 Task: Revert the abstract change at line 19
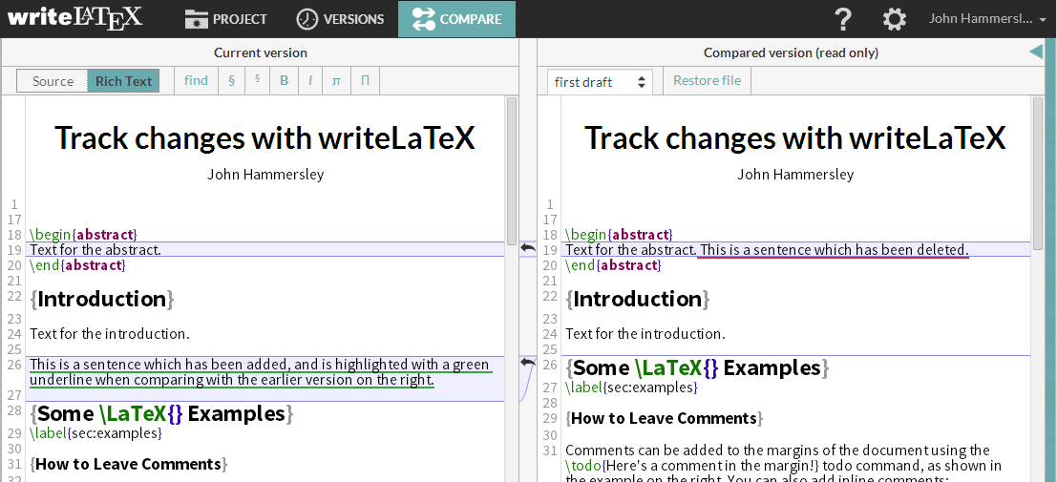528,249
